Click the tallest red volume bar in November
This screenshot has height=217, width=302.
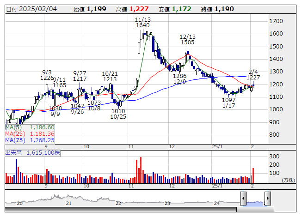click(x=141, y=170)
